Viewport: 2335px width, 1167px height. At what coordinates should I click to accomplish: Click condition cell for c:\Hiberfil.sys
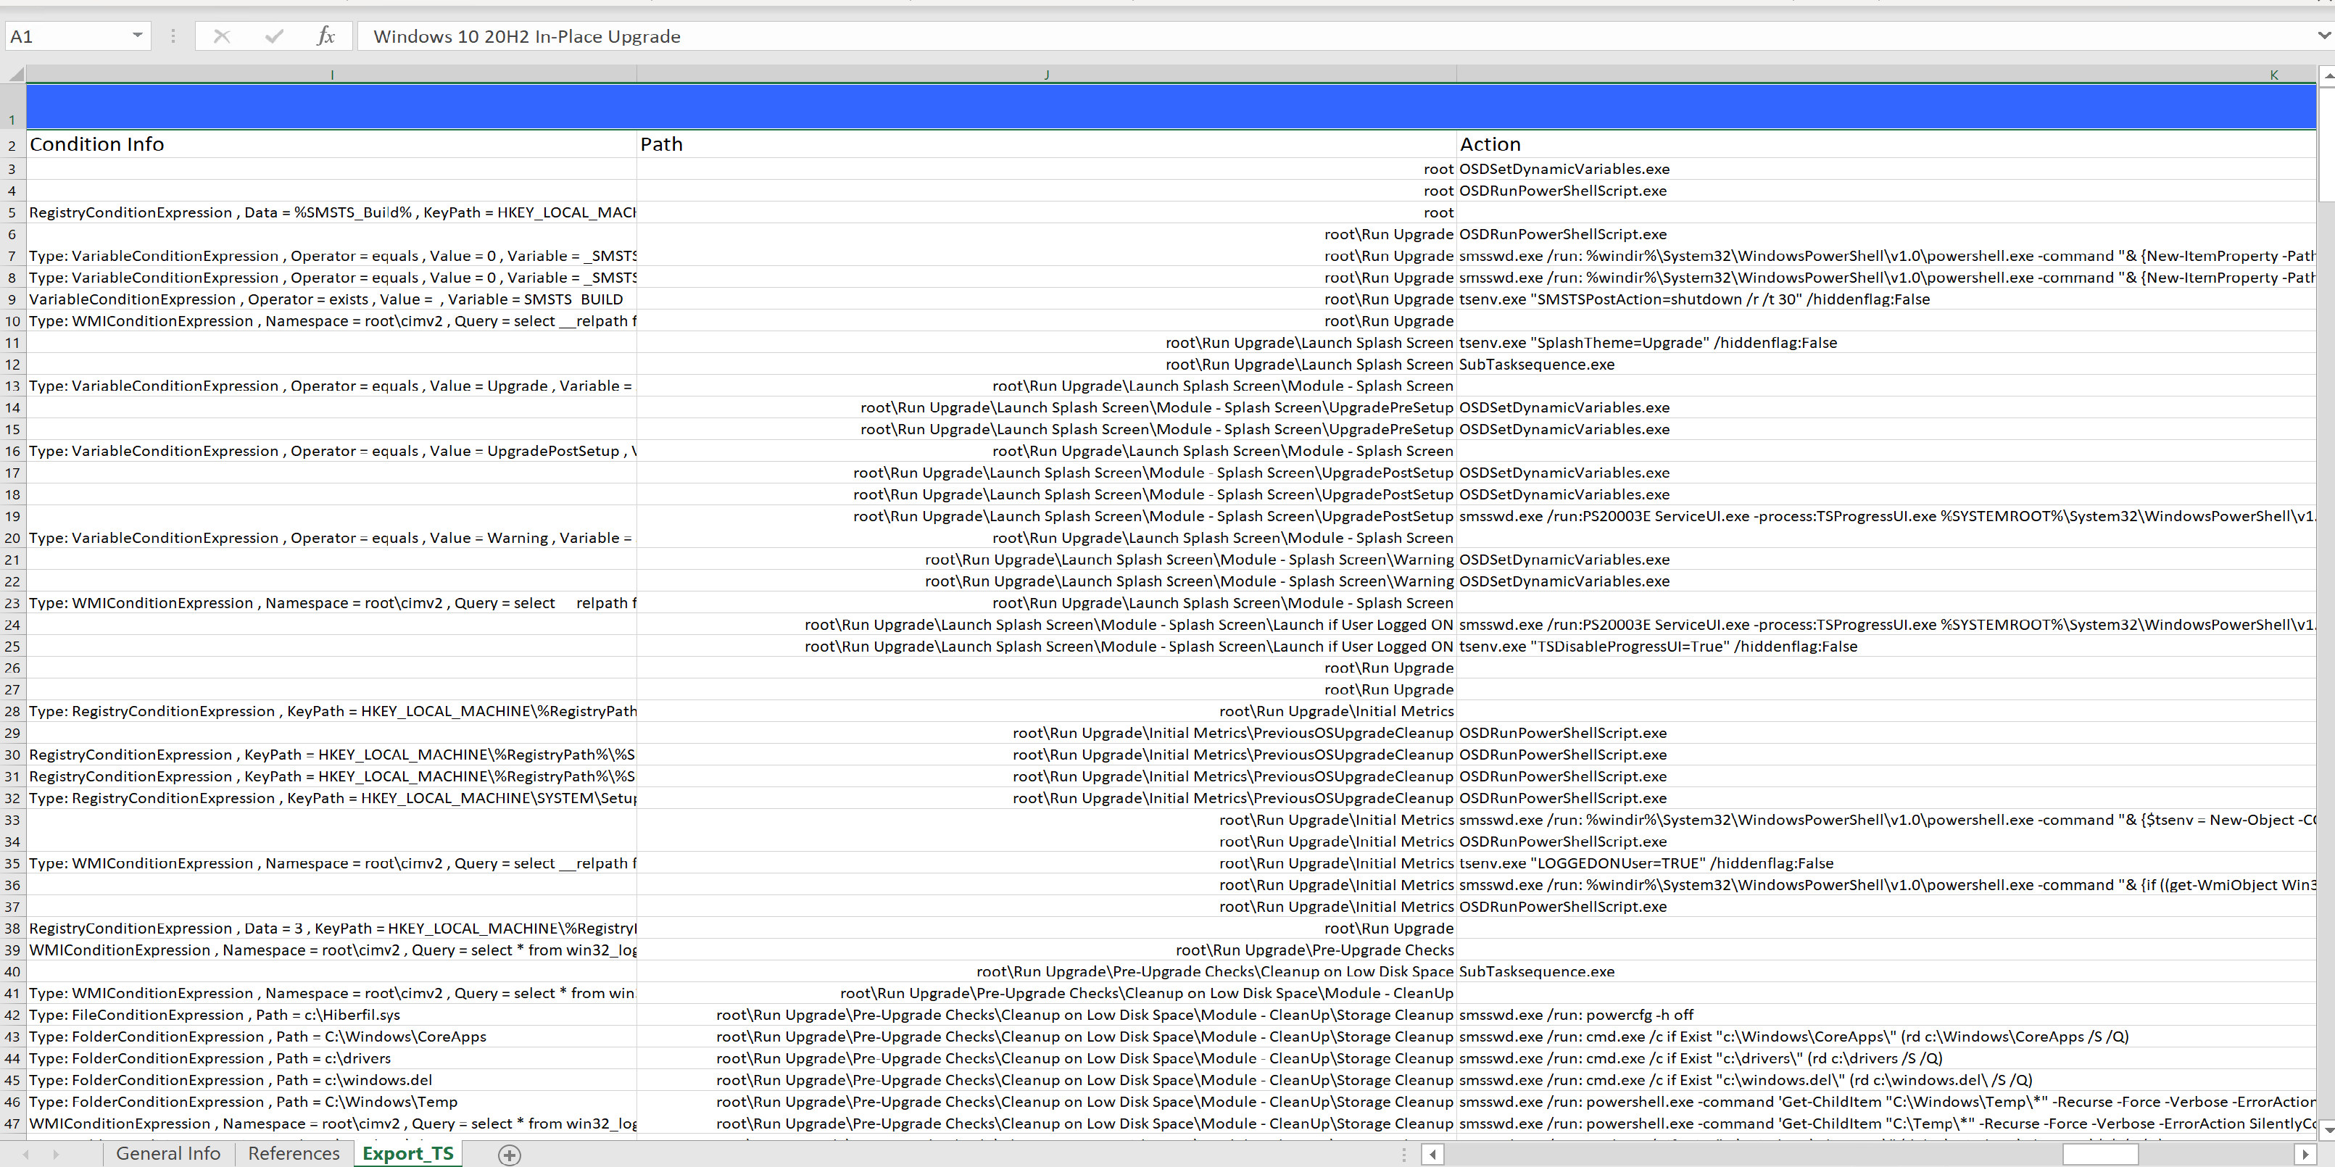coord(332,1015)
